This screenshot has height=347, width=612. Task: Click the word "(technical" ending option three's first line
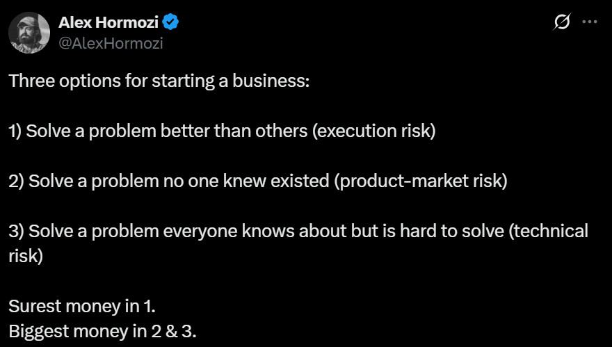coord(549,231)
